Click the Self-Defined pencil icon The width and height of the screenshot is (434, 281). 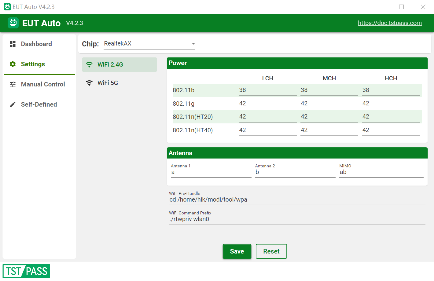(13, 104)
